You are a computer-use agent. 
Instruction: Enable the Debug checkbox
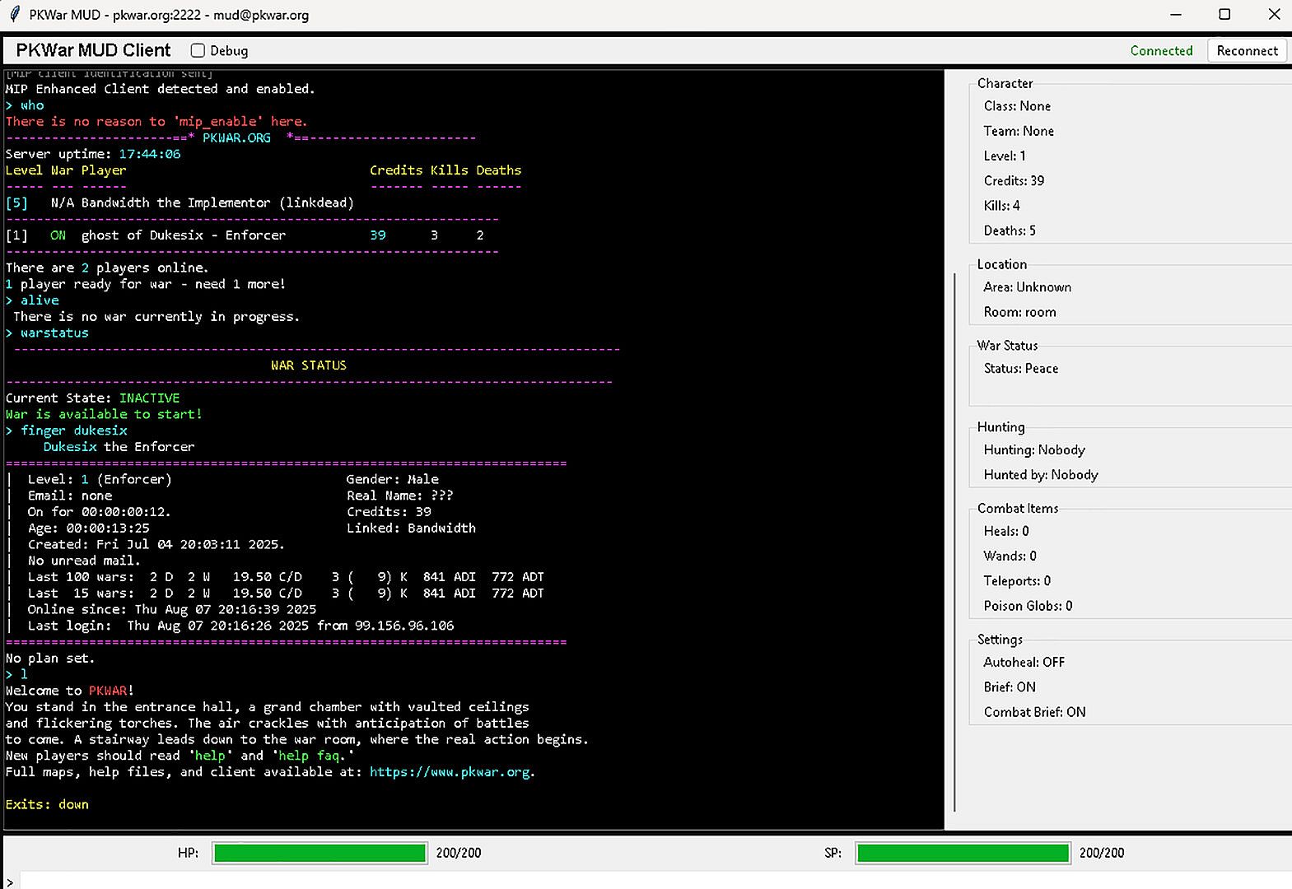pyautogui.click(x=198, y=51)
